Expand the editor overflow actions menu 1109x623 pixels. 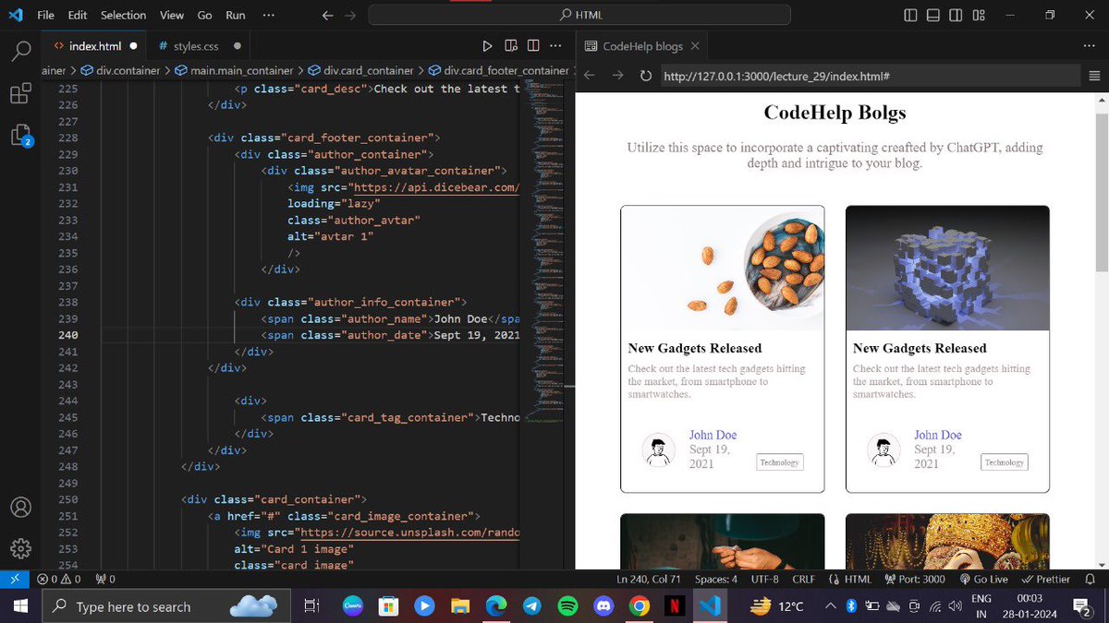pyautogui.click(x=555, y=45)
